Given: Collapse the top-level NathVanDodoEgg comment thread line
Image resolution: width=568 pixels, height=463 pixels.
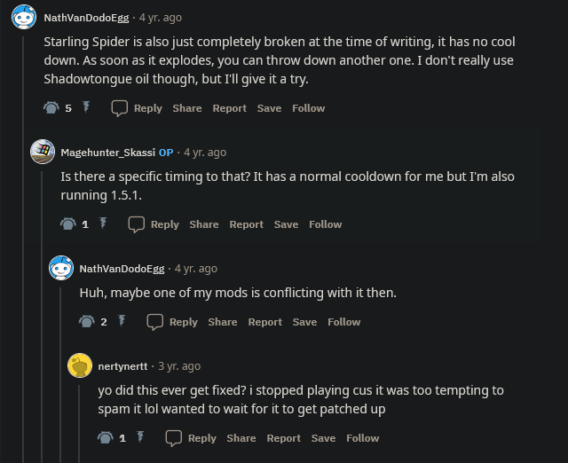Looking at the screenshot, I should pyautogui.click(x=24, y=266).
